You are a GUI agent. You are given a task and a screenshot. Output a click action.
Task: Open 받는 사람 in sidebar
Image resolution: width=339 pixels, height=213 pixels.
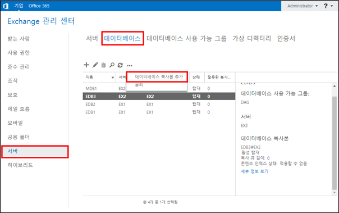coord(19,39)
